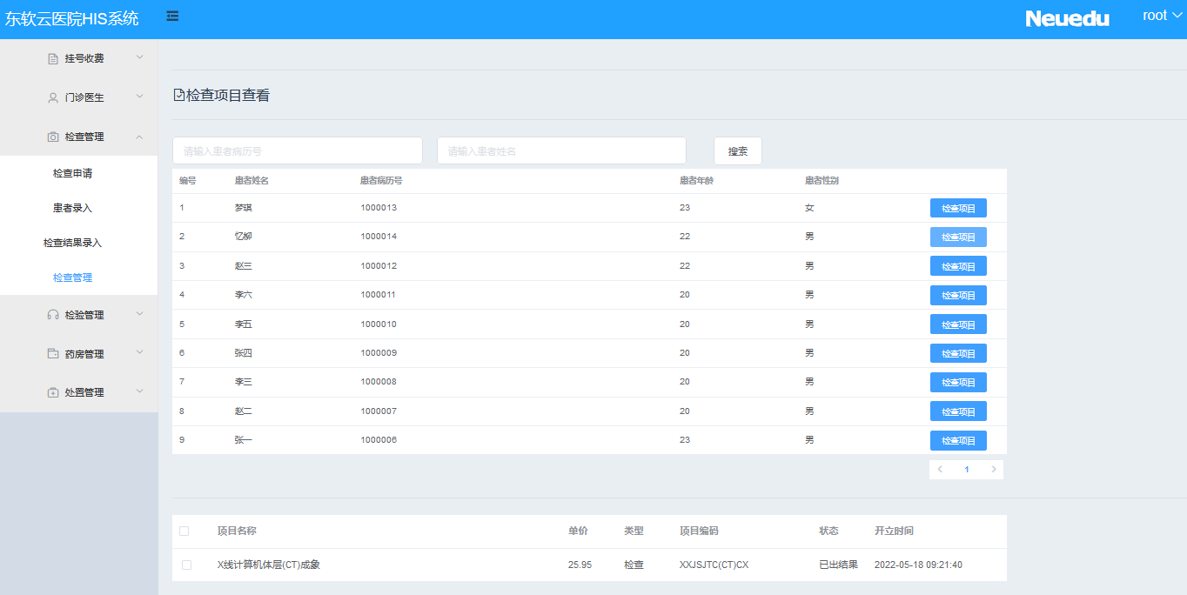Click 检查项目 button for patient 赵二
The height and width of the screenshot is (595, 1187).
tap(958, 411)
